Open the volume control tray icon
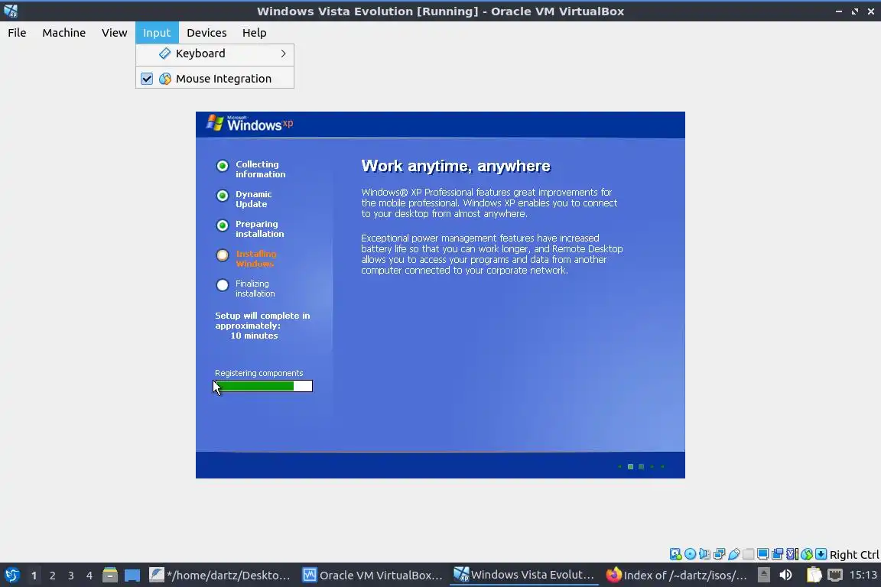Image resolution: width=881 pixels, height=587 pixels. point(785,575)
